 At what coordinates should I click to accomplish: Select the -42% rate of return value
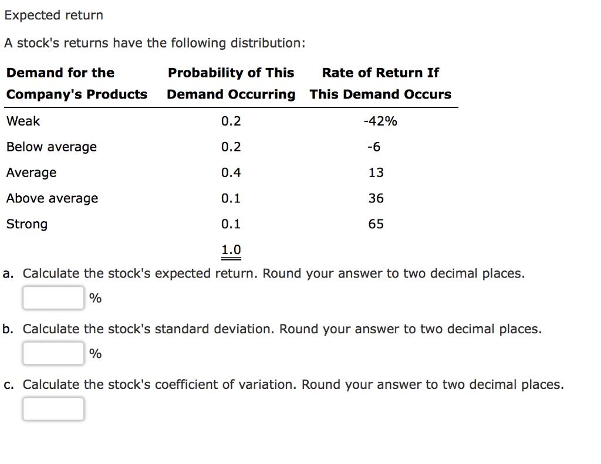click(x=381, y=121)
